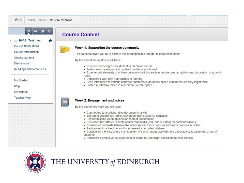Click the purple Course Content page heading
This screenshot has height=183, width=244.
[x=81, y=35]
